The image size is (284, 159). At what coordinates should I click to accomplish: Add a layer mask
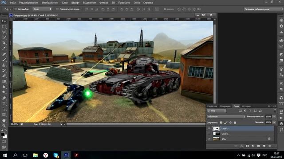click(x=248, y=146)
